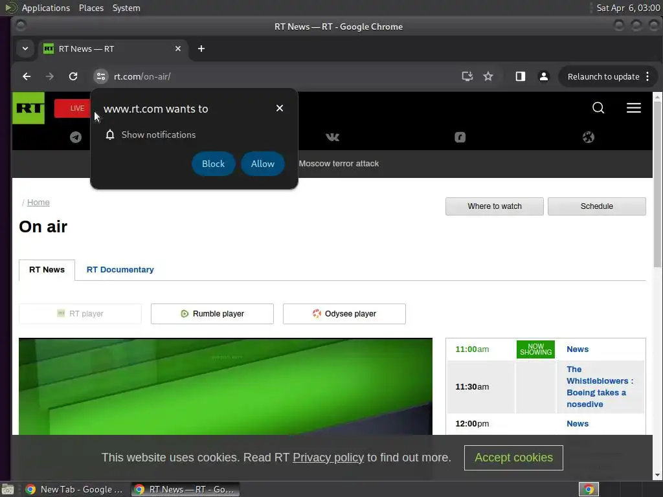The width and height of the screenshot is (663, 497).
Task: Open the Schedule button
Action: click(x=596, y=206)
